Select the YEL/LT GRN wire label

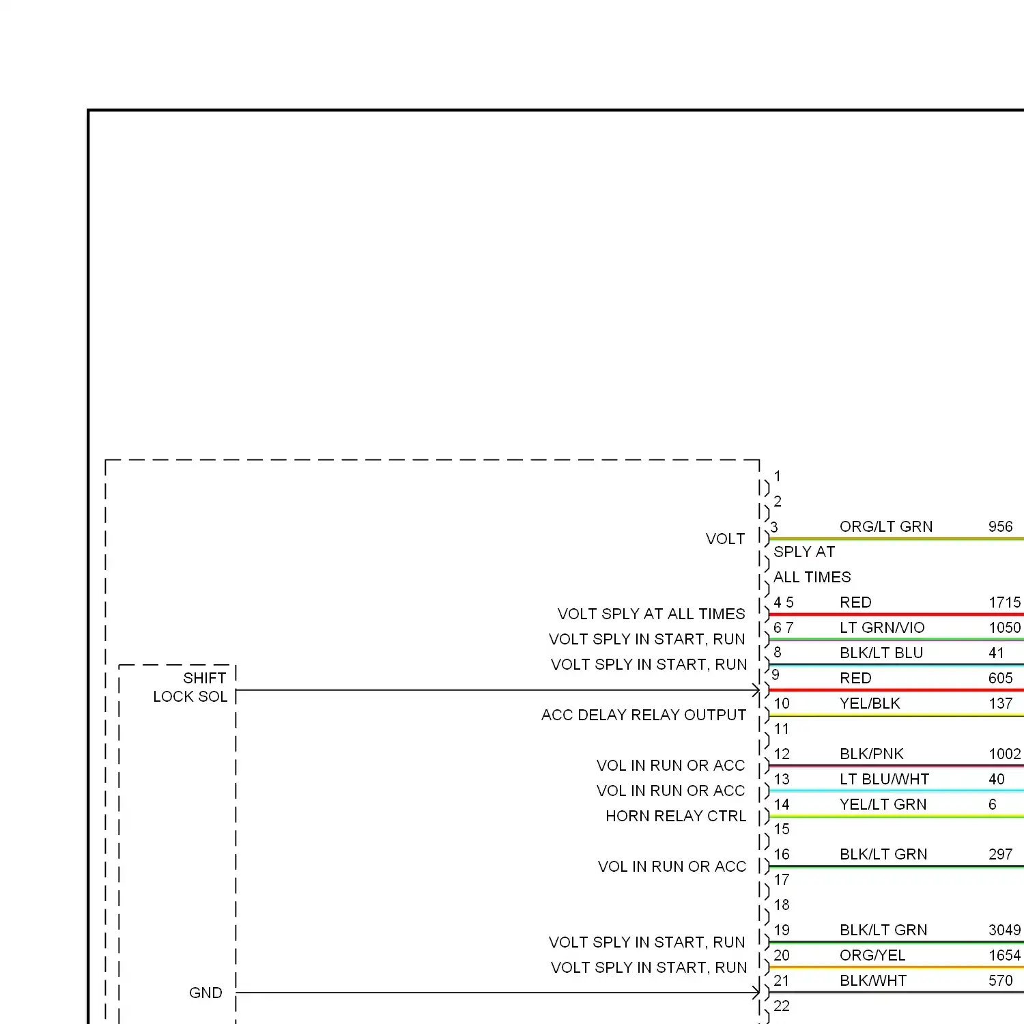(x=883, y=804)
